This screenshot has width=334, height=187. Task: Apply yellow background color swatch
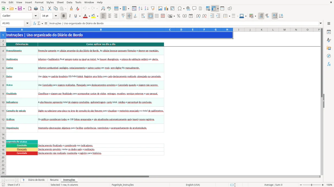click(94, 16)
